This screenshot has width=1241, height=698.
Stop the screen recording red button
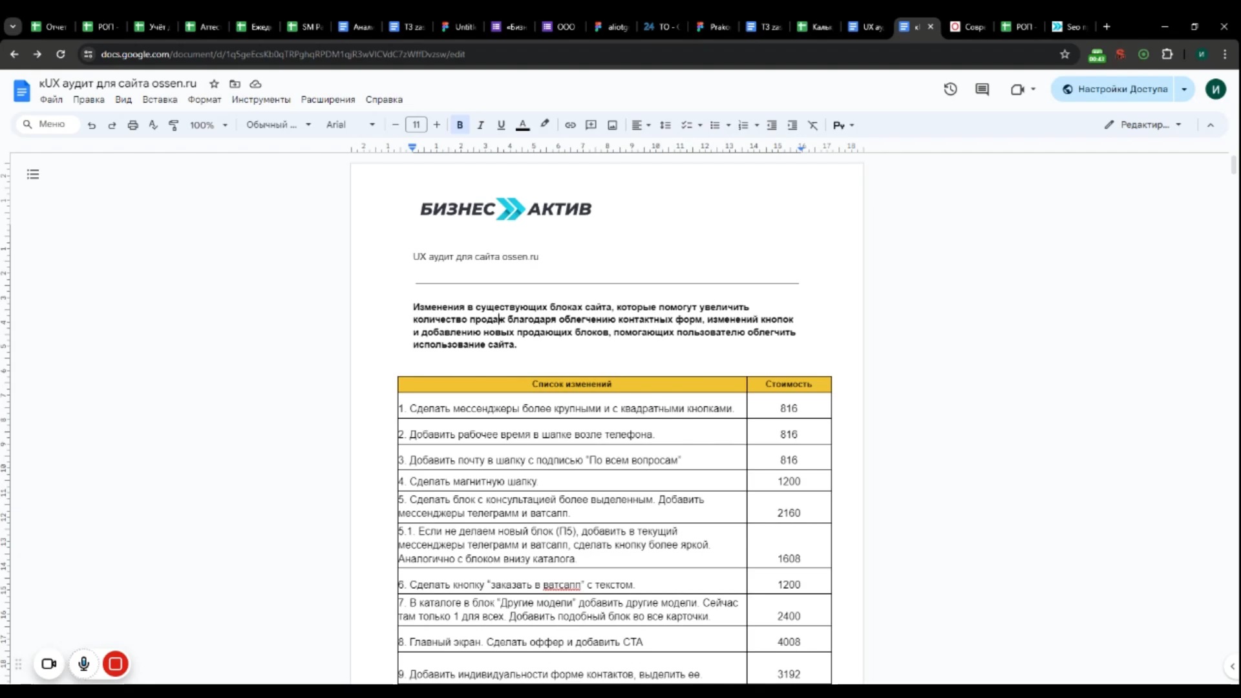coord(116,664)
